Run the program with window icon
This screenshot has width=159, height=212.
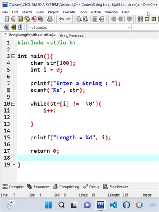pyautogui.click(x=147, y=19)
